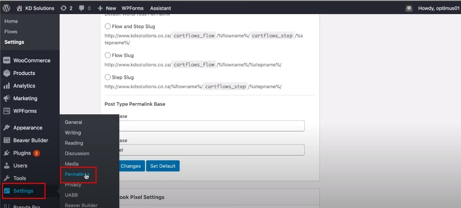Open the Flows submenu item
461x208 pixels.
click(x=11, y=32)
